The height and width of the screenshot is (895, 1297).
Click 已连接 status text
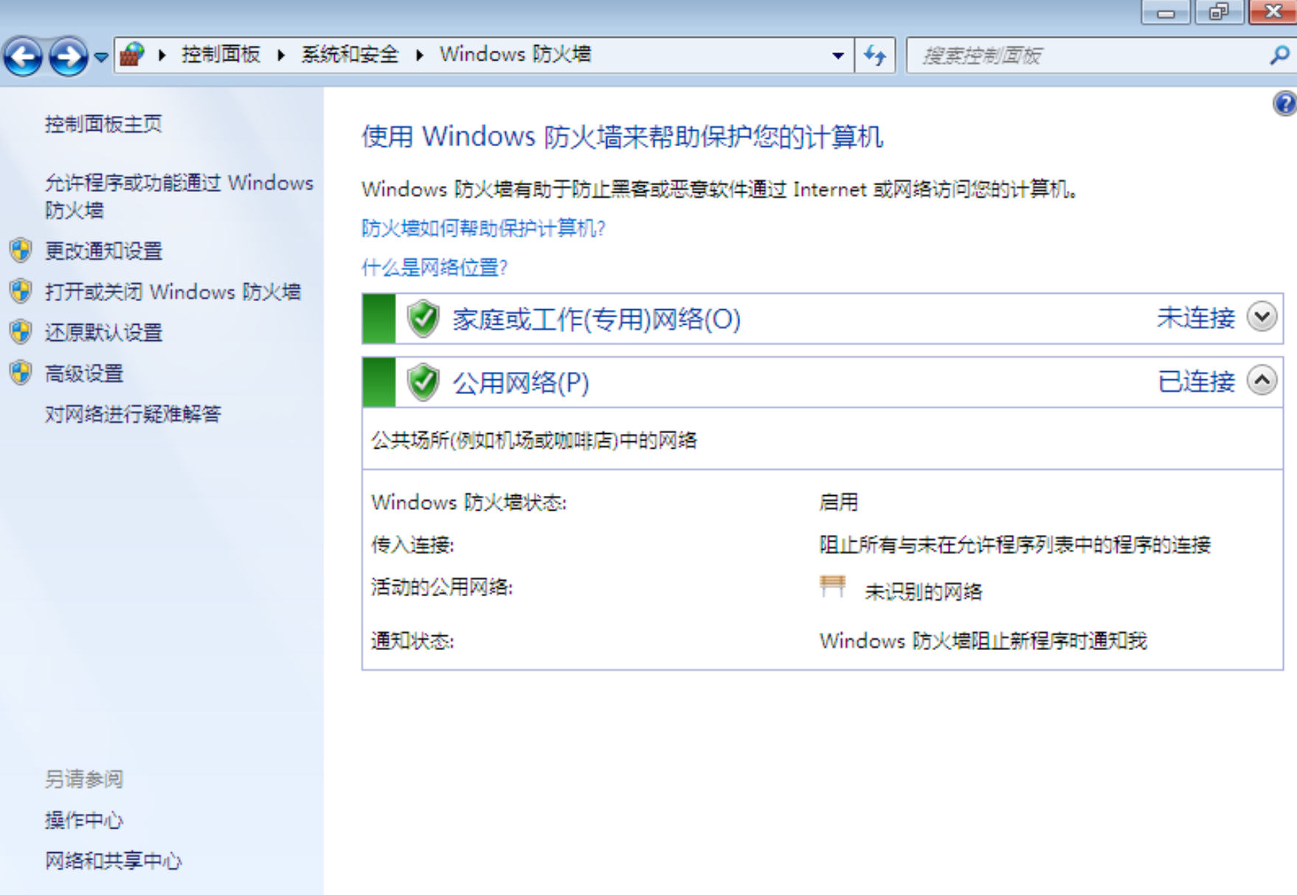coord(1196,381)
